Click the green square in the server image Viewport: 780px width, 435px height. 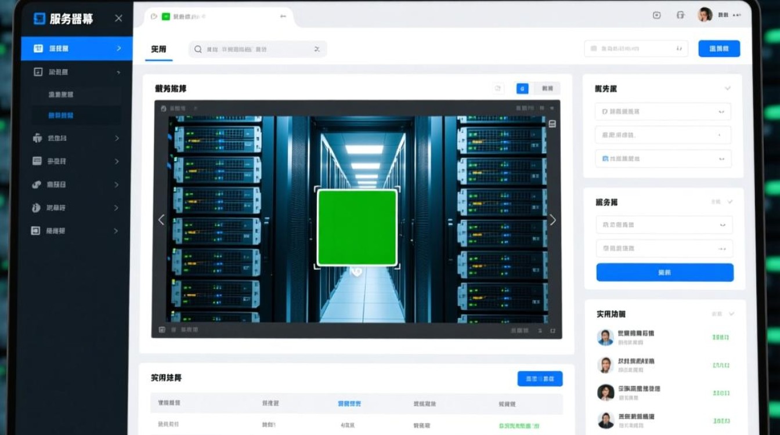[357, 227]
